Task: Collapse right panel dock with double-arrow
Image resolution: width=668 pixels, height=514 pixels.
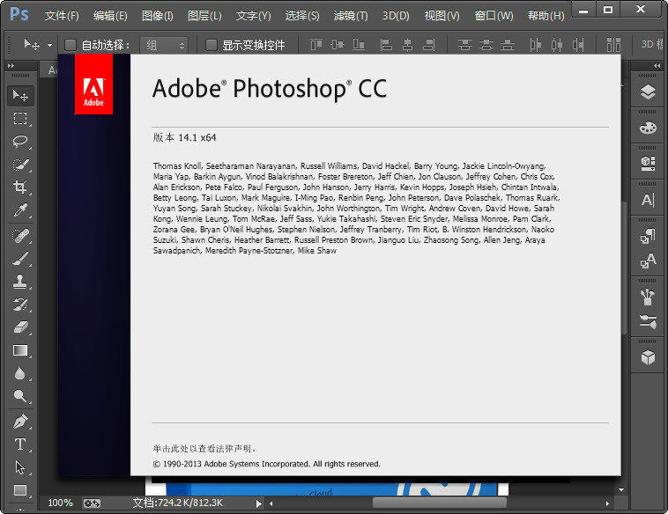Action: pos(657,65)
